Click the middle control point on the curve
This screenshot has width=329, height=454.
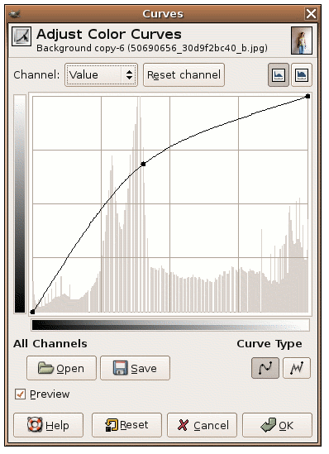coord(143,164)
